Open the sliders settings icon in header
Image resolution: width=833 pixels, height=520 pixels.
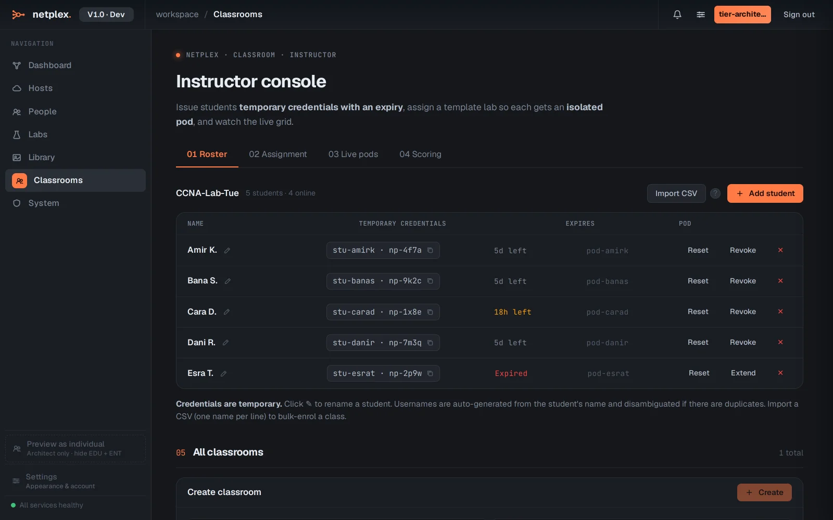[x=701, y=15]
